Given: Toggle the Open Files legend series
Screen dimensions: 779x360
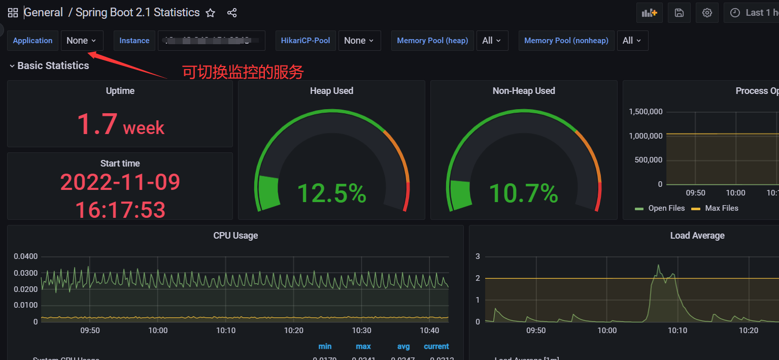Looking at the screenshot, I should [x=660, y=208].
